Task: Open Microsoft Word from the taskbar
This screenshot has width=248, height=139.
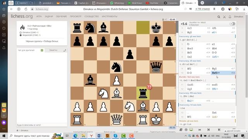Action: coord(99,136)
